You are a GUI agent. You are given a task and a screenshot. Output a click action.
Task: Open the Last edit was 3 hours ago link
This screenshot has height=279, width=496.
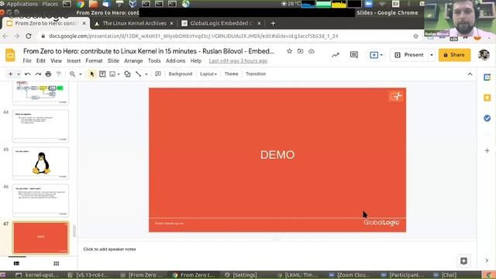pyautogui.click(x=238, y=60)
